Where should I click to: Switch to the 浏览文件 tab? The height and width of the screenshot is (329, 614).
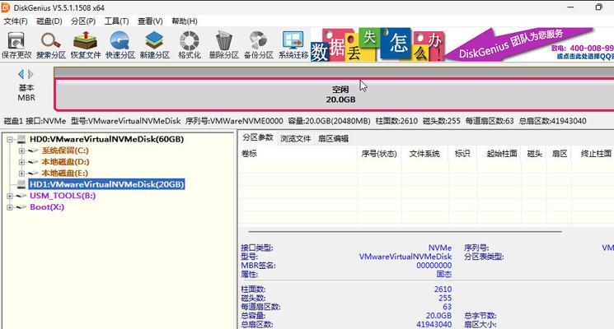click(x=295, y=139)
